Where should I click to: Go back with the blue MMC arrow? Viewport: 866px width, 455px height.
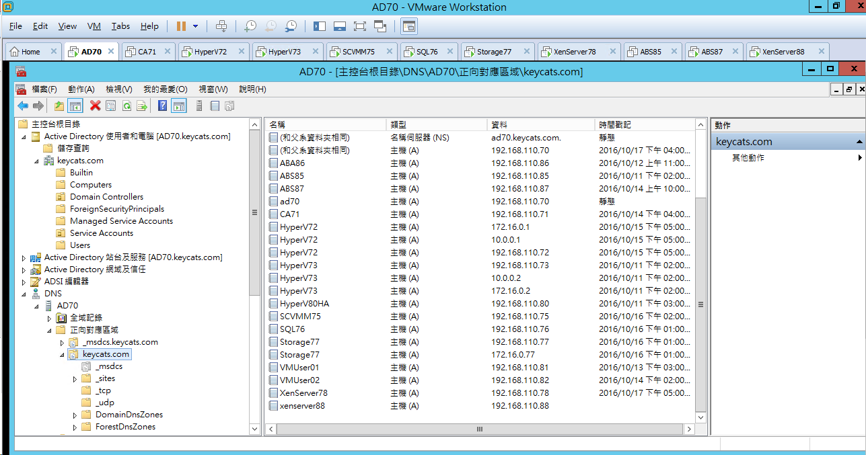(23, 106)
